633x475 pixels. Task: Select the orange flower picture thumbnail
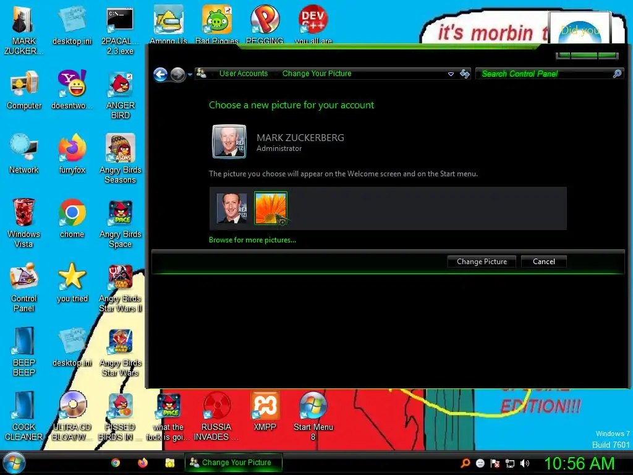click(271, 208)
